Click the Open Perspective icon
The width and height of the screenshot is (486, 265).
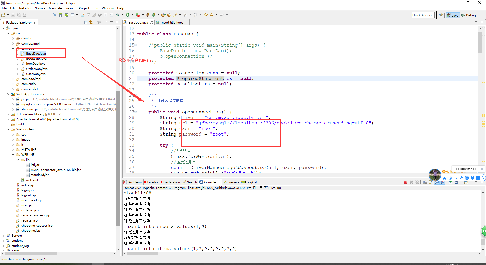point(441,15)
